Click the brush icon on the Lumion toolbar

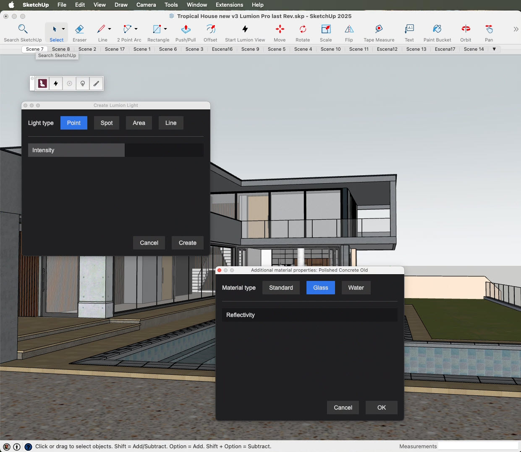coord(96,83)
